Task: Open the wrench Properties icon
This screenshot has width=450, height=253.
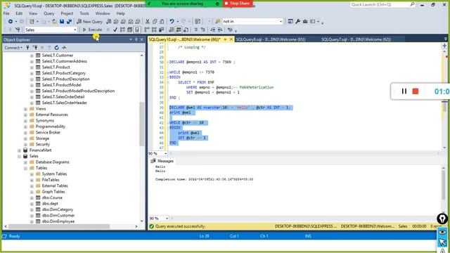Action: click(x=297, y=22)
